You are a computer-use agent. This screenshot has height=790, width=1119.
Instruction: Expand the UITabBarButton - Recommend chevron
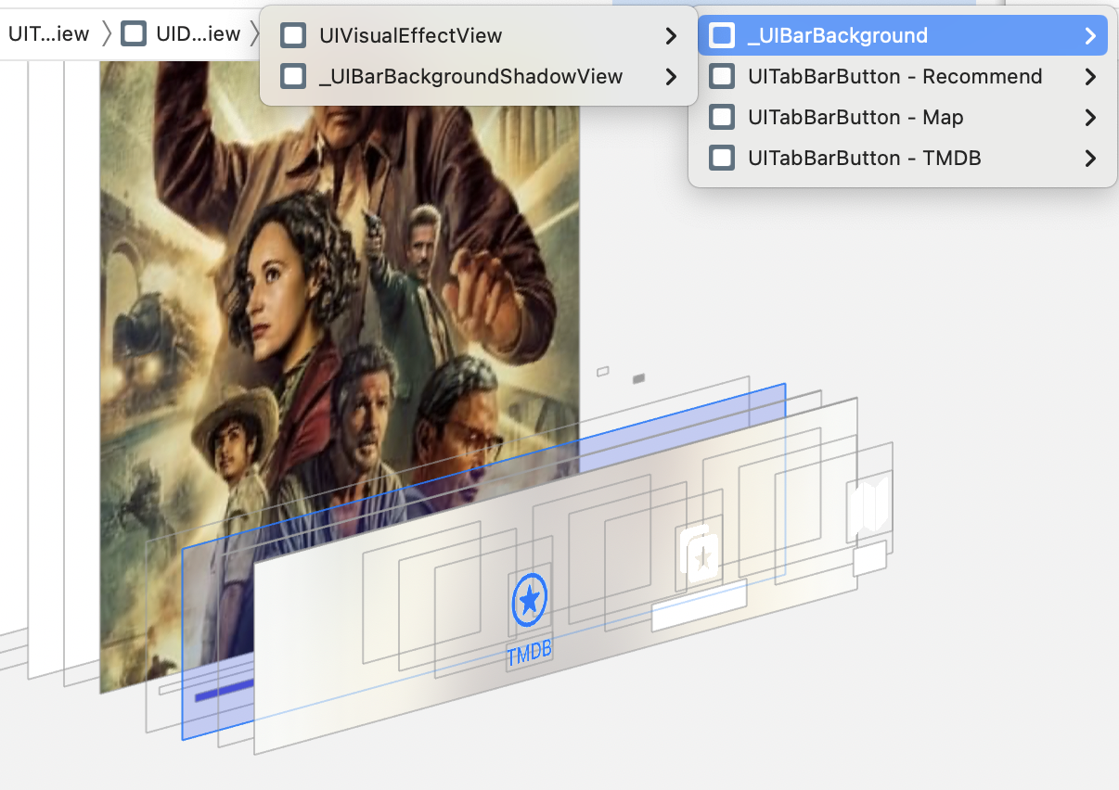(1090, 77)
